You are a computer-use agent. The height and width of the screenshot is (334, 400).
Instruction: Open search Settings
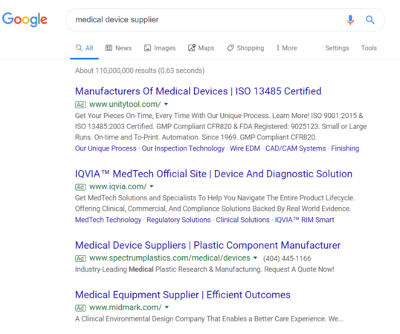pyautogui.click(x=337, y=48)
